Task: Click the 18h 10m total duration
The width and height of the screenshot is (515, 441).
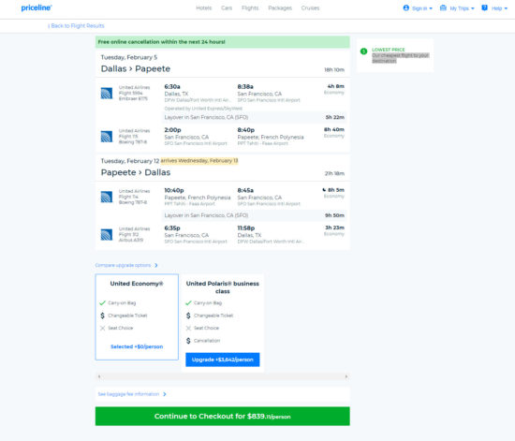Action: (334, 69)
